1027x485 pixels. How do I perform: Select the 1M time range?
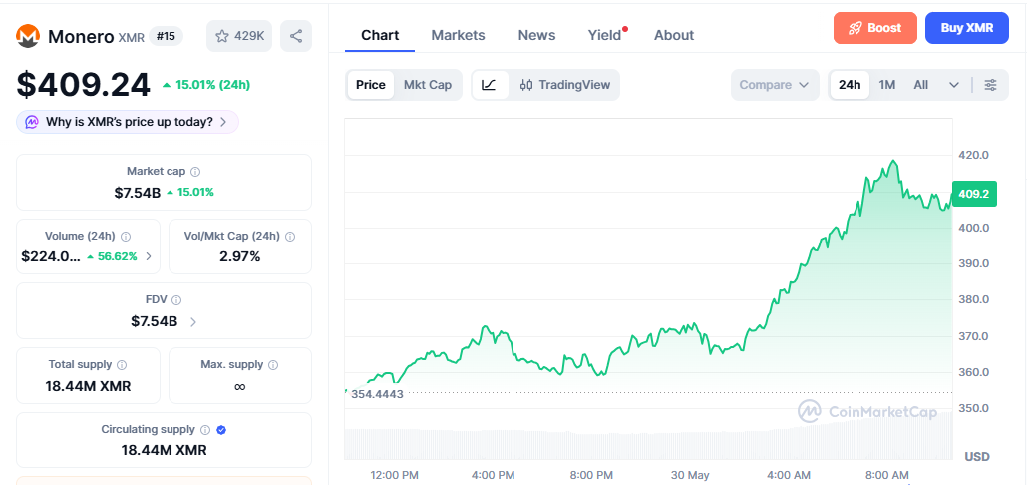coord(886,85)
